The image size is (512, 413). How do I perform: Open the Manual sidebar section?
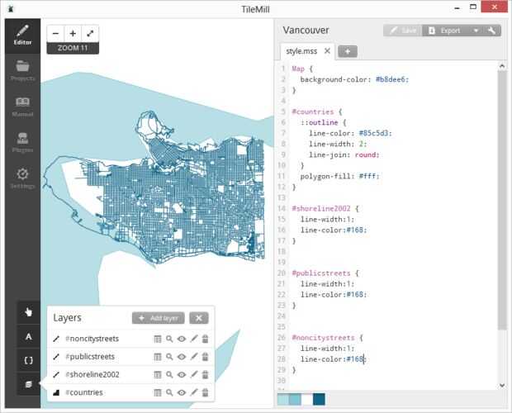[x=22, y=107]
